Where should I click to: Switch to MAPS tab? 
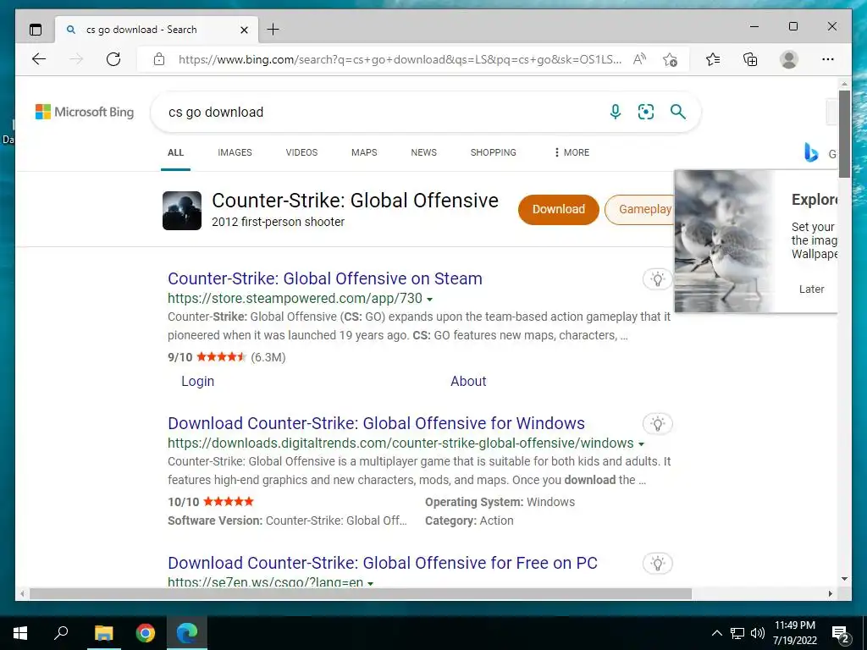[x=364, y=152]
